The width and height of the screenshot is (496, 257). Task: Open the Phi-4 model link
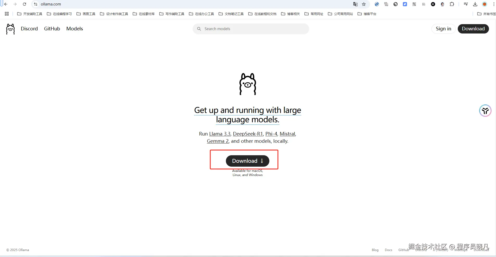pyautogui.click(x=271, y=134)
